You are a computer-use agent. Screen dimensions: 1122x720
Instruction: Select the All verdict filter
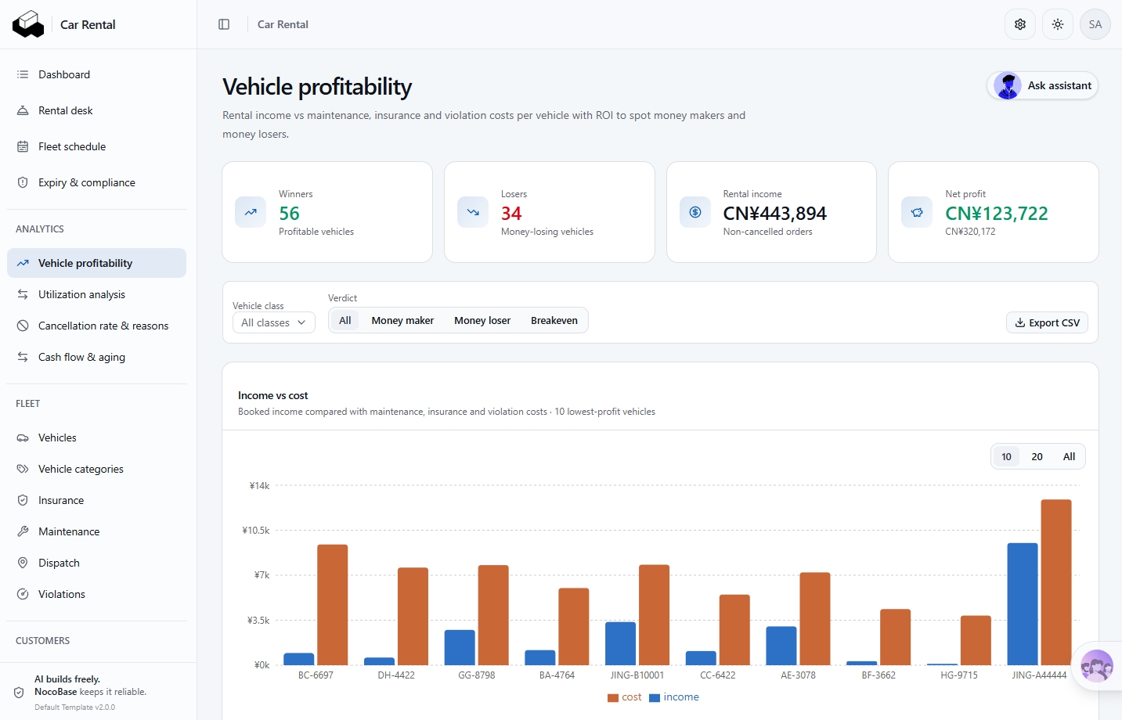[345, 320]
